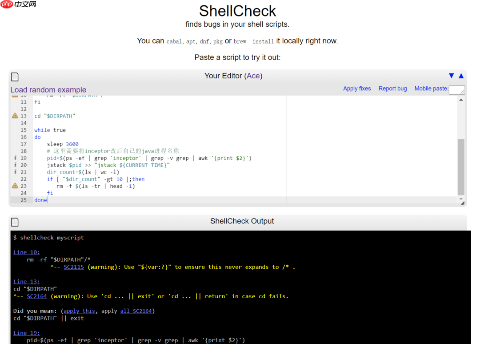Click 'fi' on editor line 11
This screenshot has height=344, width=480.
click(37, 102)
